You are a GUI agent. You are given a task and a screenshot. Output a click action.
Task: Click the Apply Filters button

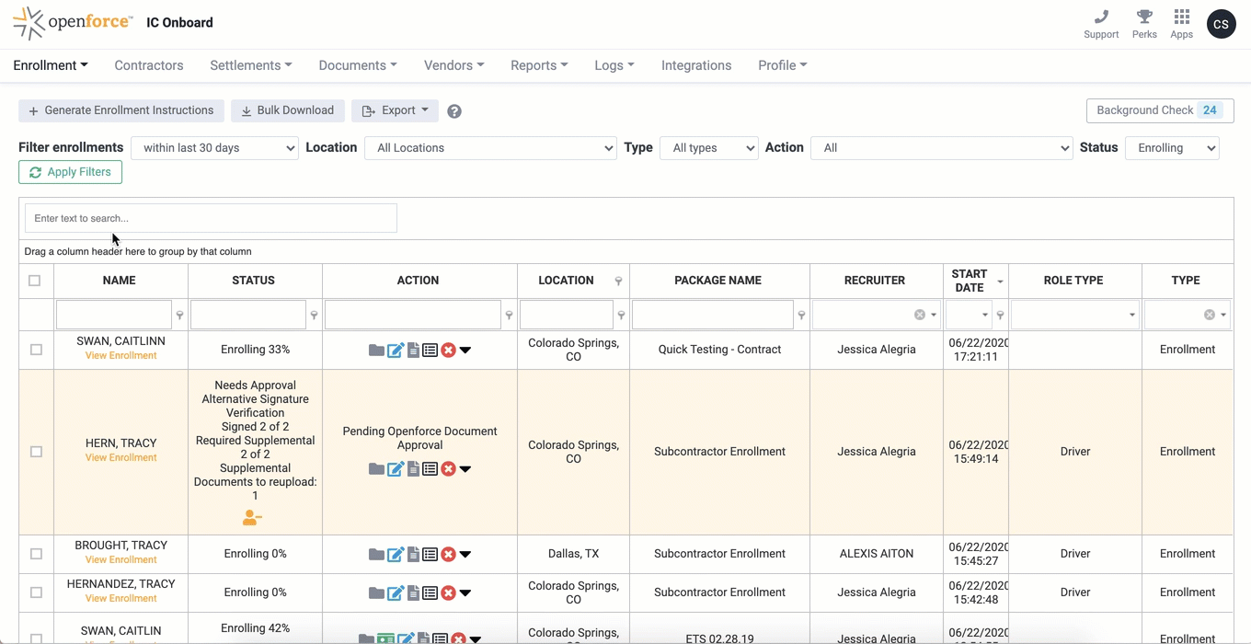pyautogui.click(x=70, y=172)
